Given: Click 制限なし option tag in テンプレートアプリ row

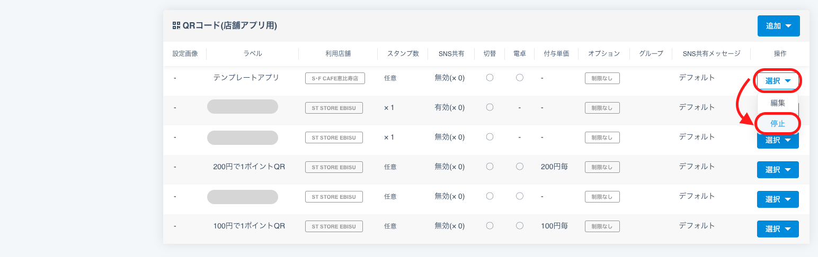Looking at the screenshot, I should tap(602, 78).
